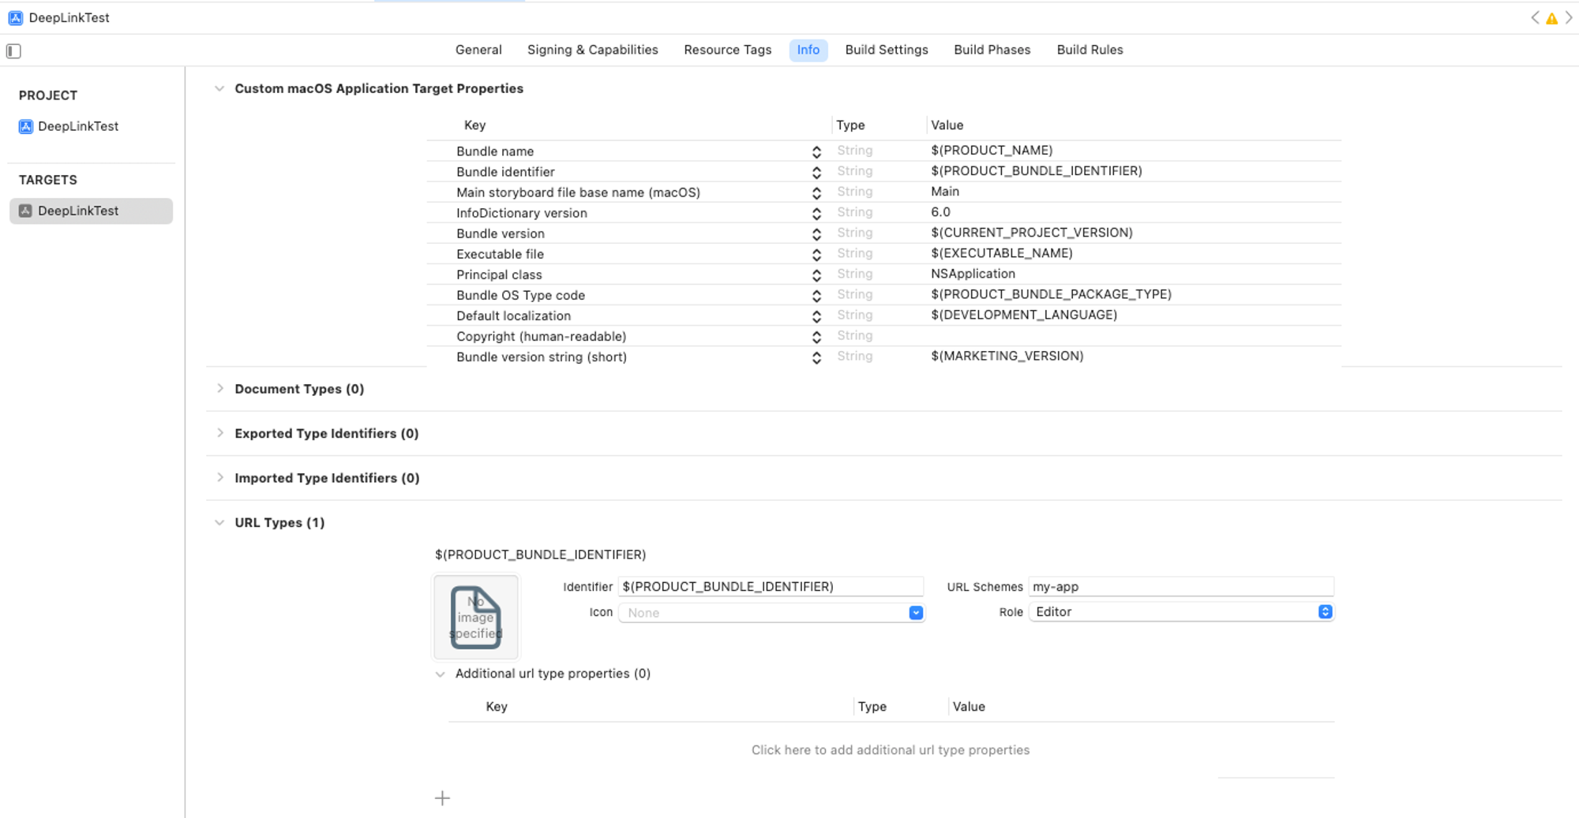Click the stepper for Executable file key
Image resolution: width=1579 pixels, height=818 pixels.
(x=816, y=254)
